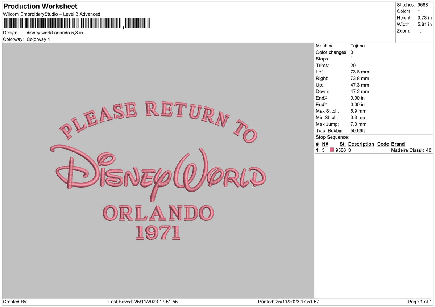The image size is (435, 307).
Task: Click the 'Down:' label
Action: pos(323,91)
